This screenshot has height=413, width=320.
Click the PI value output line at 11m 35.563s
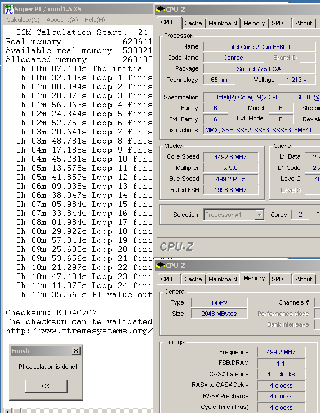[84, 294]
